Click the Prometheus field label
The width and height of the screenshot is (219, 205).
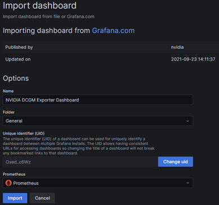point(14,174)
